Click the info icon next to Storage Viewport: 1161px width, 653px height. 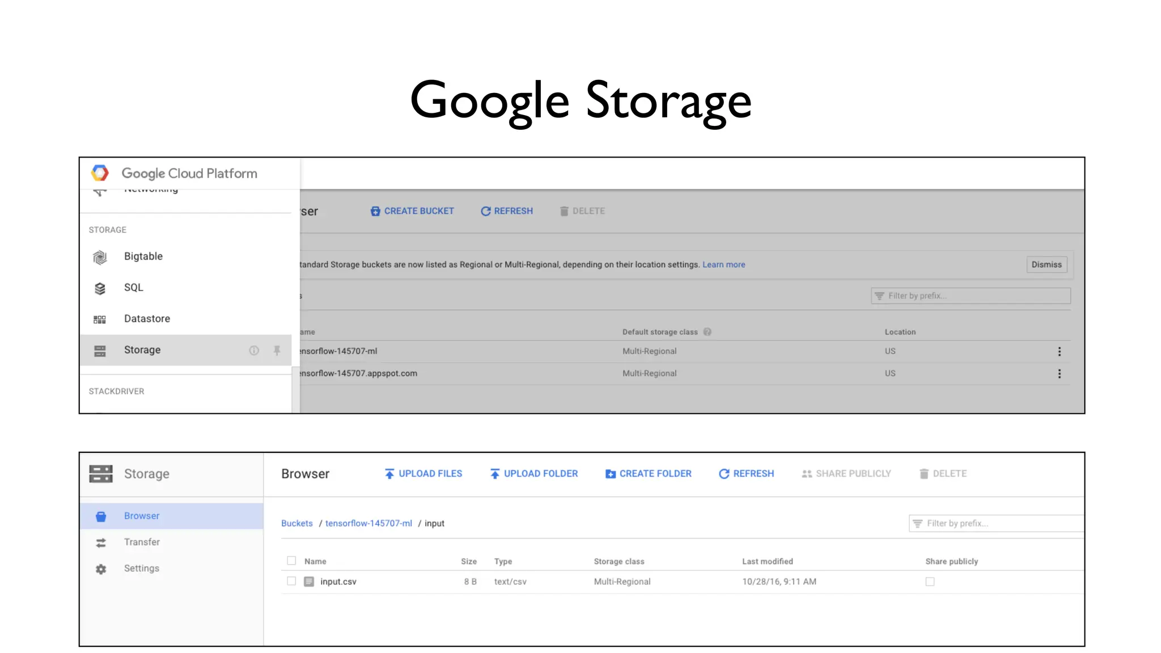[254, 350]
